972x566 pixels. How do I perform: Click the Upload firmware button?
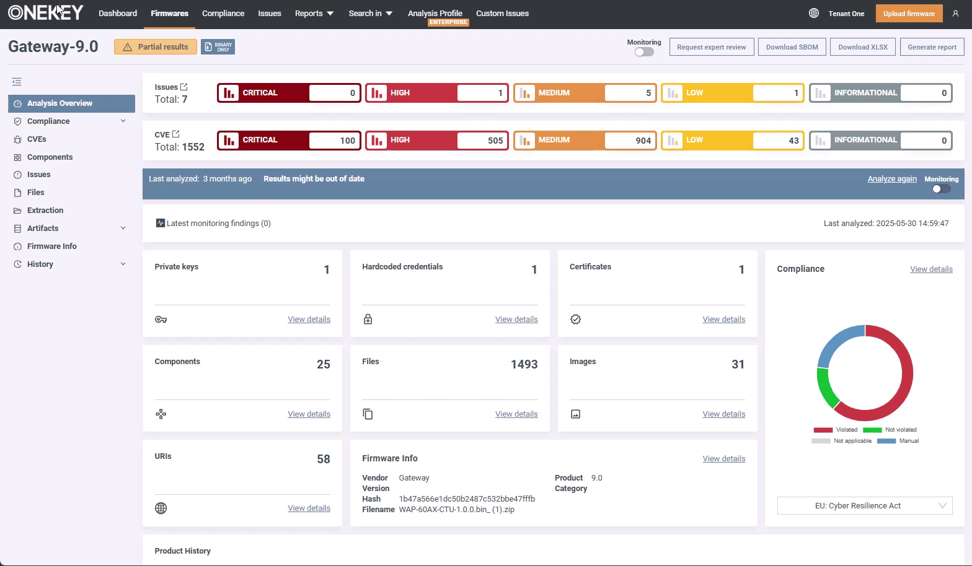(x=908, y=14)
